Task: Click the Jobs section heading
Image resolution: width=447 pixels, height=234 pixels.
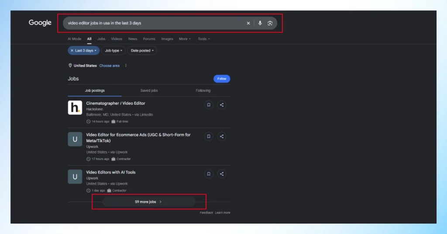Action: 73,79
